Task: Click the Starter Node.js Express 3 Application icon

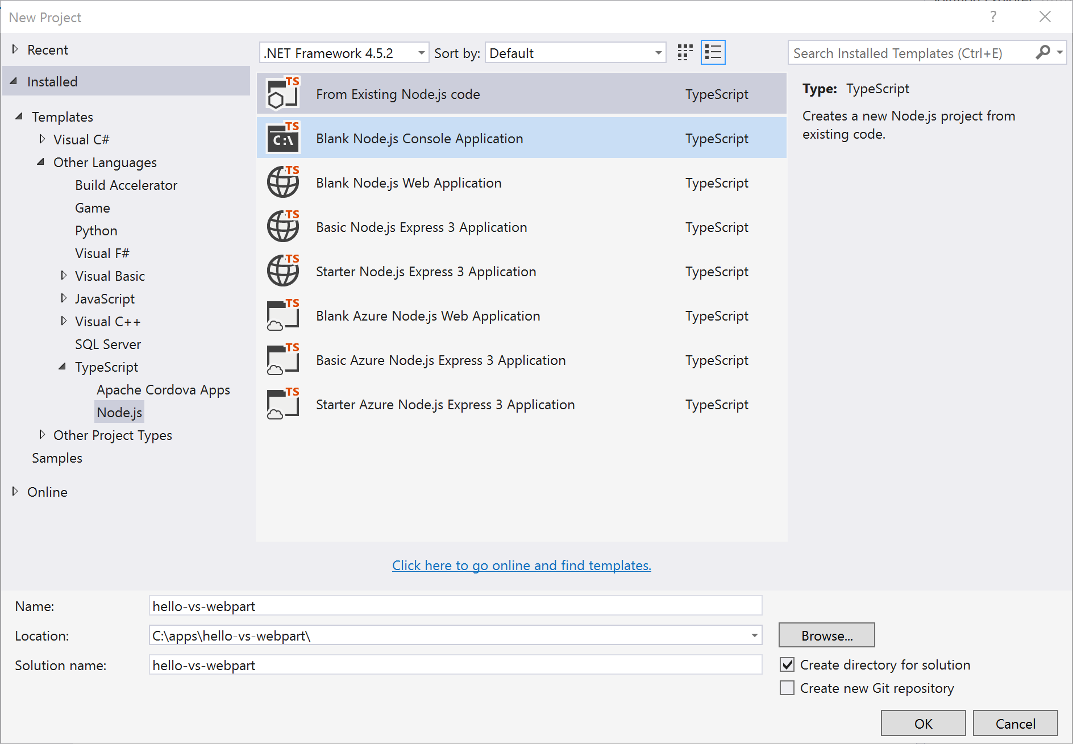Action: (283, 271)
